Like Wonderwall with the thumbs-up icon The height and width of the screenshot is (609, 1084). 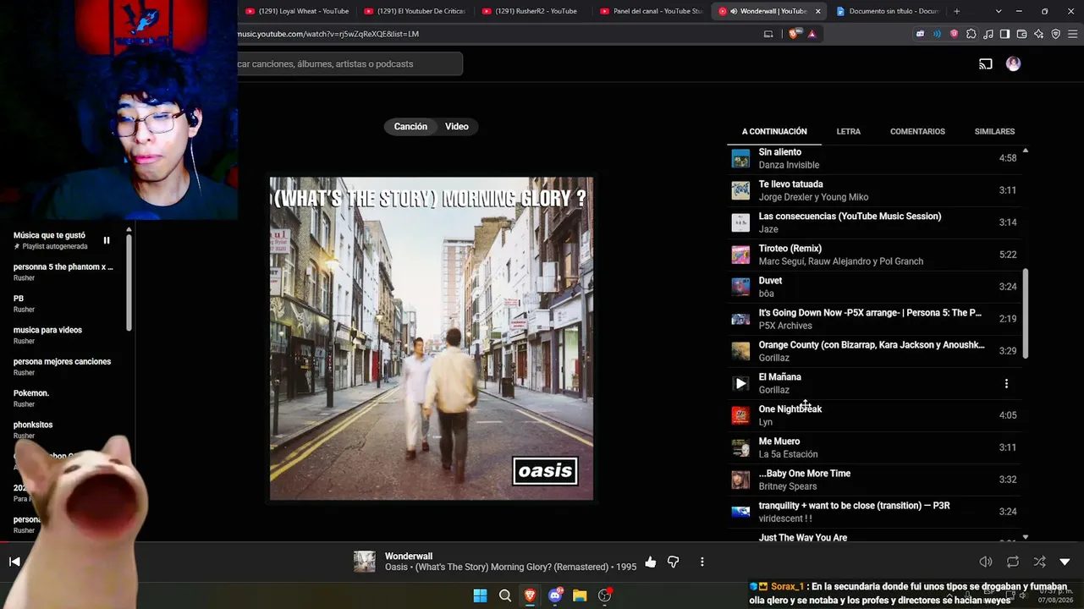click(x=650, y=562)
